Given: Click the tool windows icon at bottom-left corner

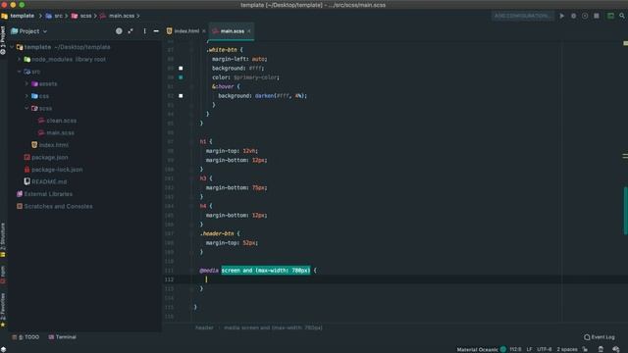Looking at the screenshot, I should point(3,349).
